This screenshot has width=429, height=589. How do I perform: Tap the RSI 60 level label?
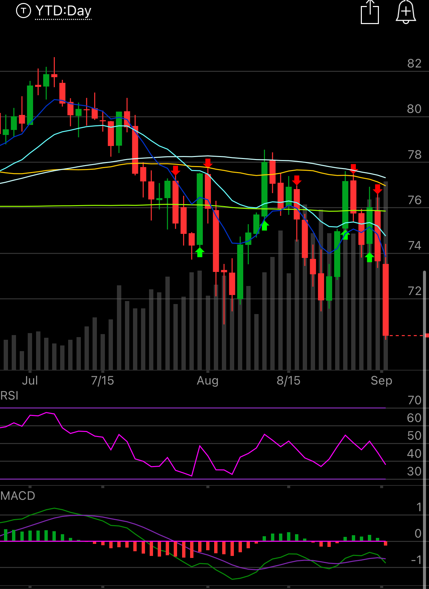(414, 418)
